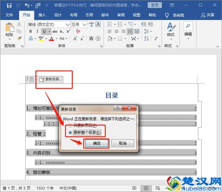The height and width of the screenshot is (192, 222).
Task: Collapse the ribbon with arrow
Action: 217,47
